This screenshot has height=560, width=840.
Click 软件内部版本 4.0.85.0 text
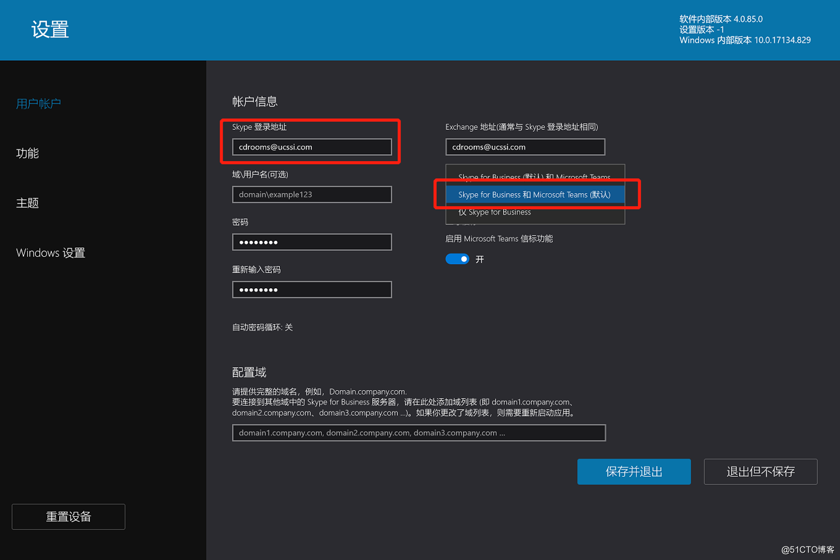click(721, 19)
